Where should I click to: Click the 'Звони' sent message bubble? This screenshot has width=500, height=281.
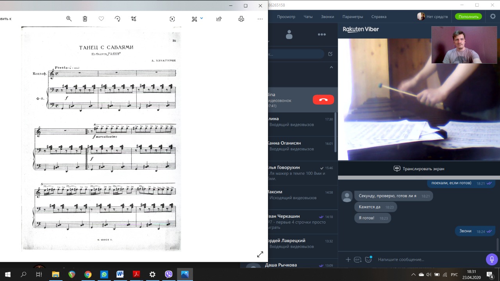tap(475, 231)
